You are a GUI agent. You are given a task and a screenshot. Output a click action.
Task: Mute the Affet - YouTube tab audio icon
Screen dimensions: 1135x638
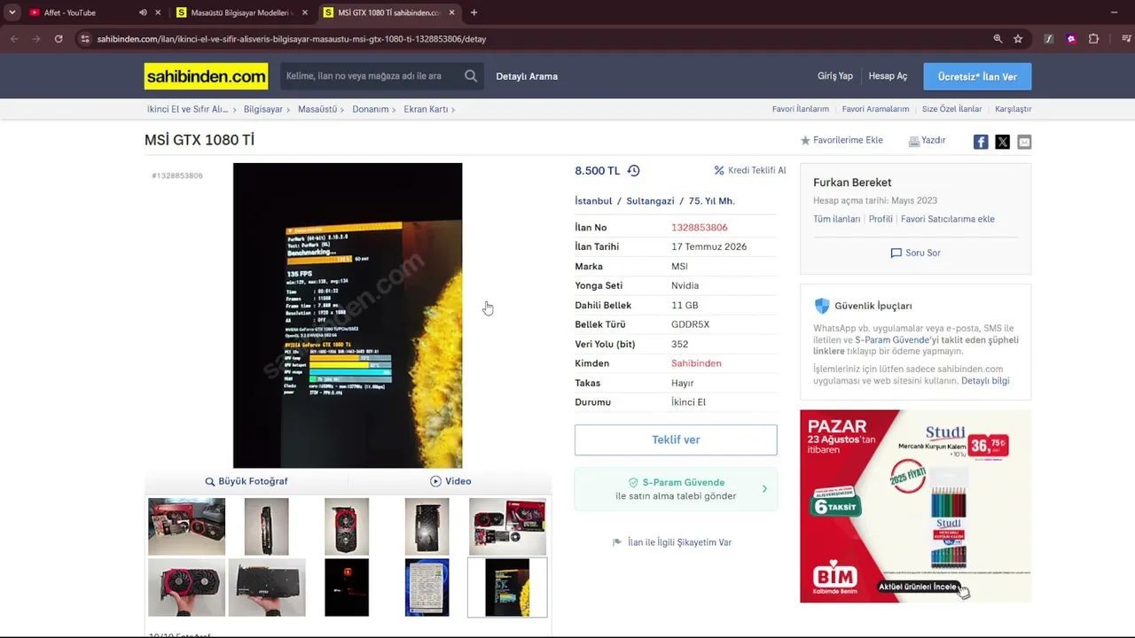(x=143, y=12)
